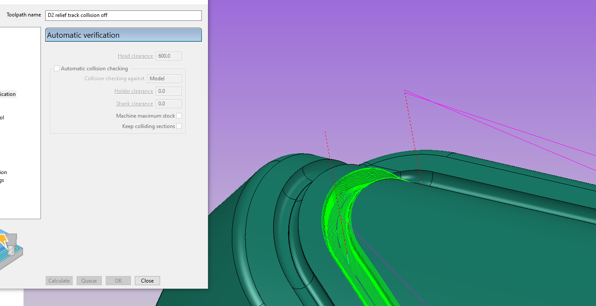The height and width of the screenshot is (306, 596).
Task: Enable Automatic collision checking checkbox
Action: pos(57,69)
